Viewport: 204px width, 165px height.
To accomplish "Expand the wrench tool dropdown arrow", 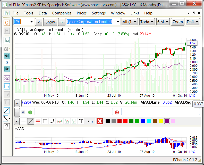I will (x=10, y=119).
